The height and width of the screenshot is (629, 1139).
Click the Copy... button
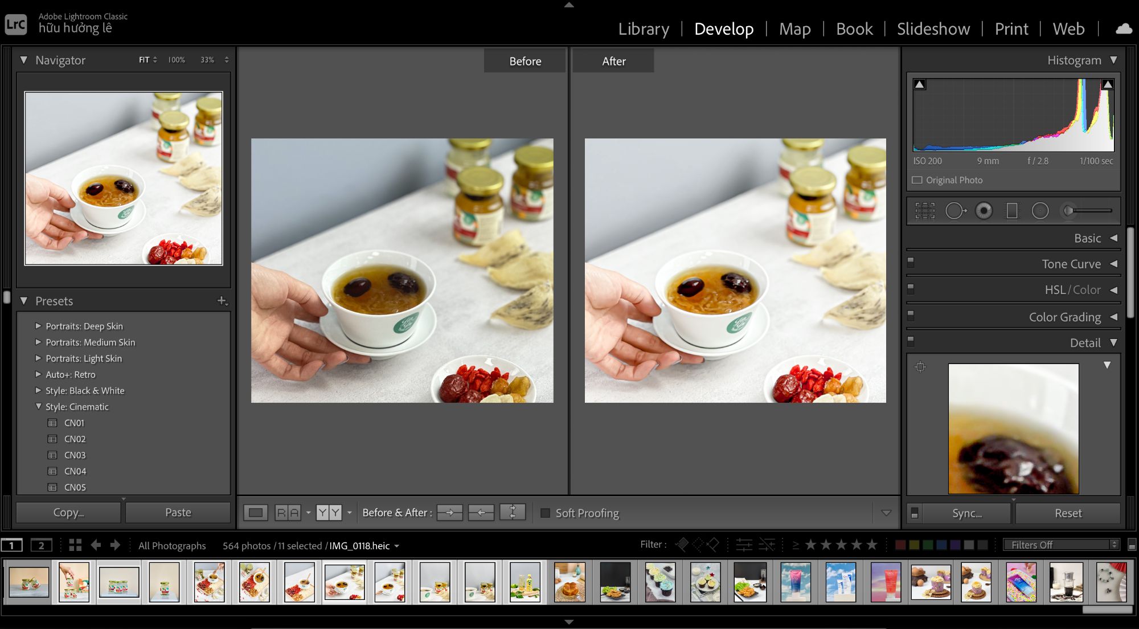pyautogui.click(x=68, y=513)
